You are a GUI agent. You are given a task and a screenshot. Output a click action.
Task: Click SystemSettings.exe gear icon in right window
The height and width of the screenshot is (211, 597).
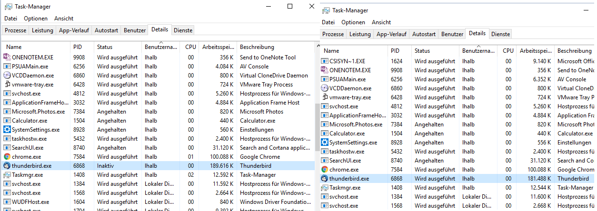(x=324, y=142)
